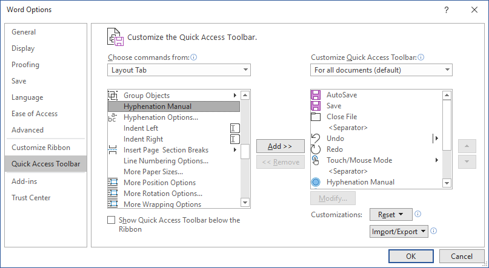Open the For all documents dropdown
The height and width of the screenshot is (268, 489).
pyautogui.click(x=381, y=70)
